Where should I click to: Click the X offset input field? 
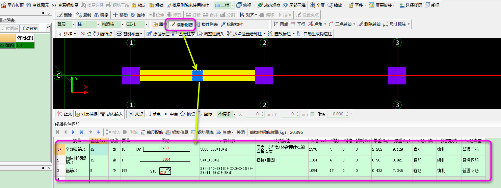tap(255, 114)
